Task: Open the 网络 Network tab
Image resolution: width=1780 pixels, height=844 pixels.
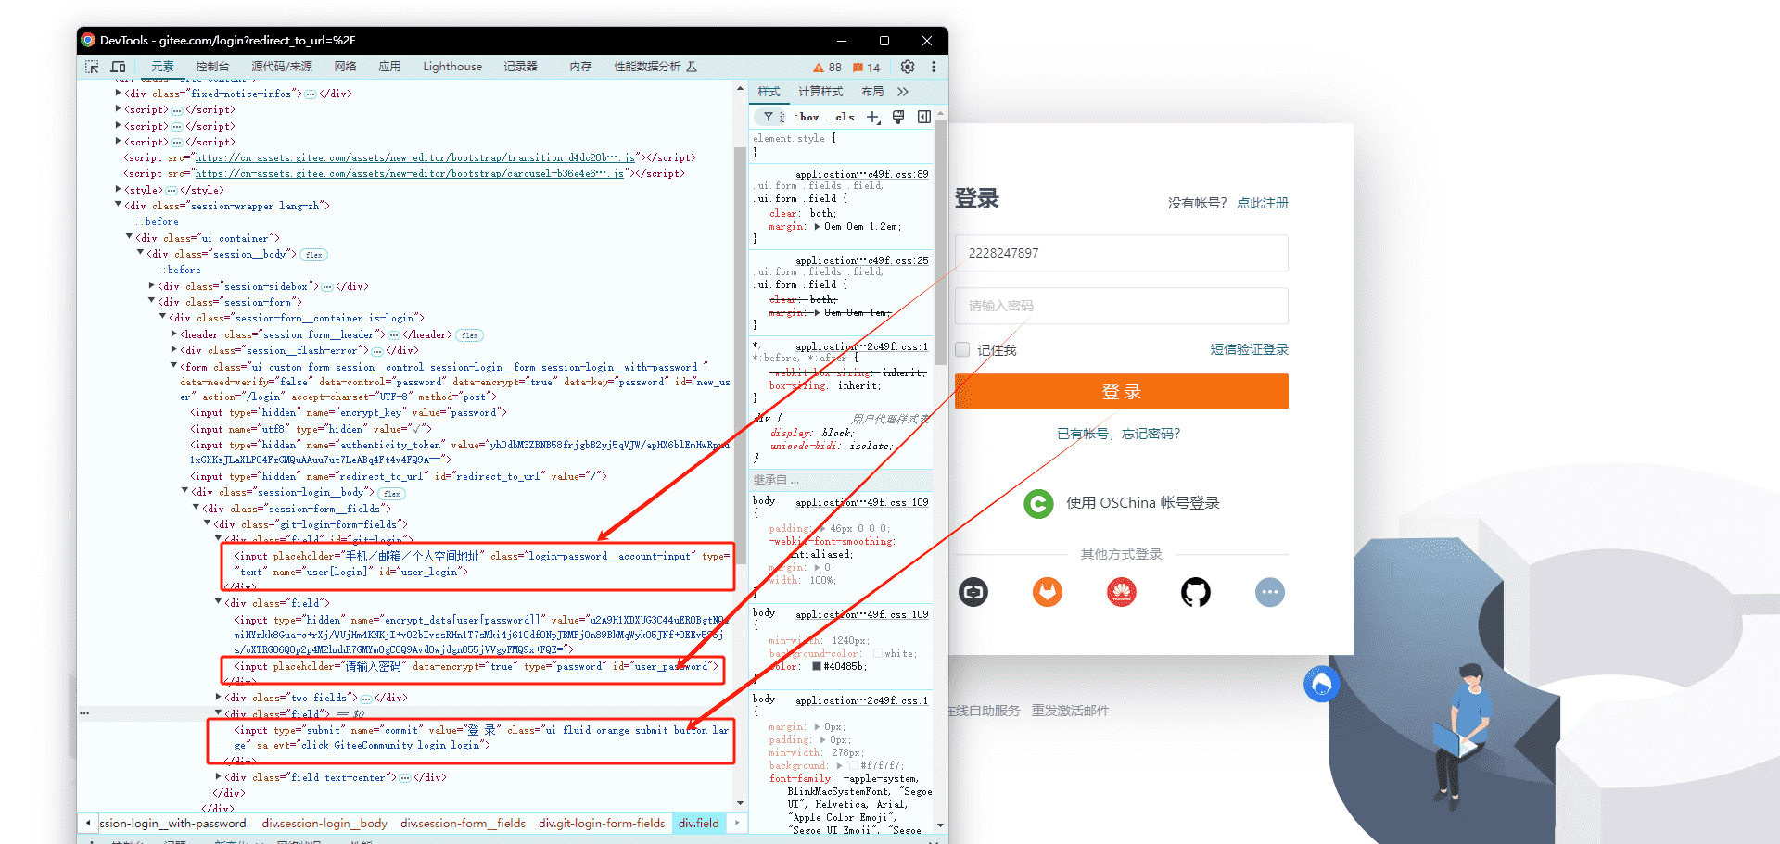Action: coord(346,67)
